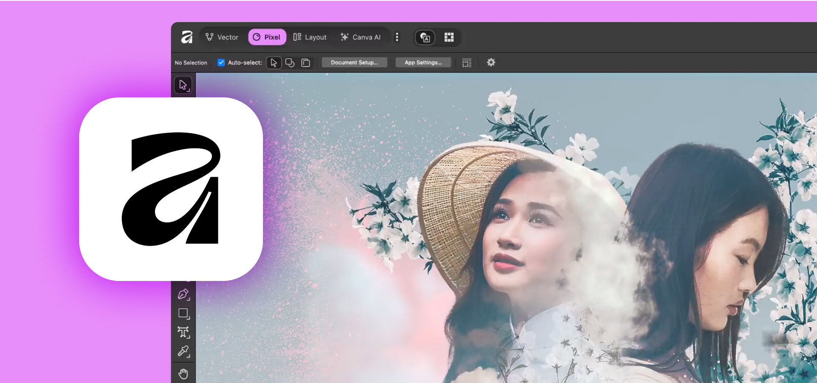Click the shape and text icon button
Screen dimensions: 817x383
[x=425, y=37]
